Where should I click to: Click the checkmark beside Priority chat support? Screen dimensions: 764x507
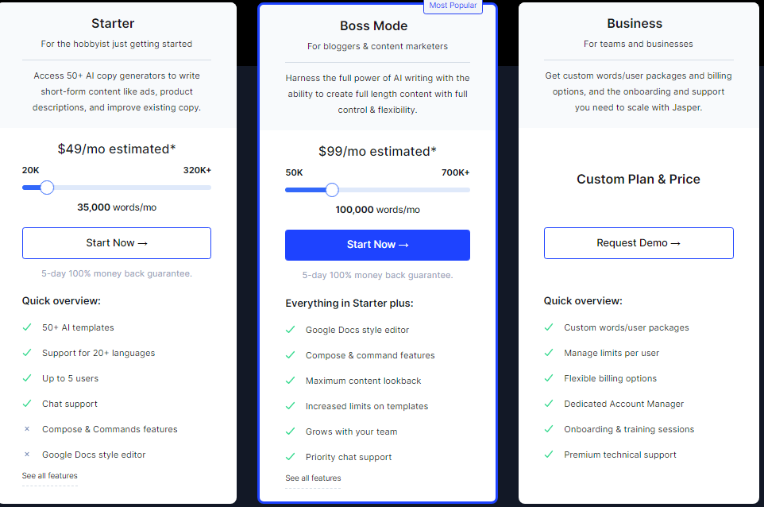click(x=291, y=457)
